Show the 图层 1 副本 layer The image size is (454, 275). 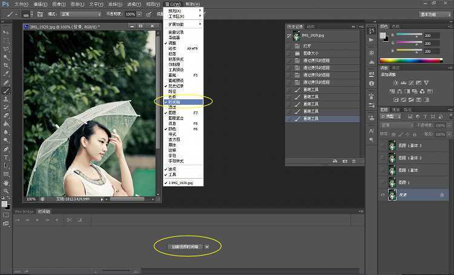pyautogui.click(x=383, y=170)
